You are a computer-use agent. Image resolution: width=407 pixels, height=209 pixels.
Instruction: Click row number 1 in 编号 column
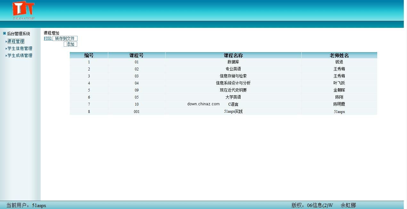89,62
